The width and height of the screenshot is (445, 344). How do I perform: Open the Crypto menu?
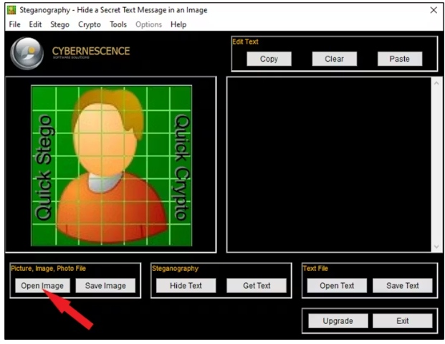click(90, 24)
